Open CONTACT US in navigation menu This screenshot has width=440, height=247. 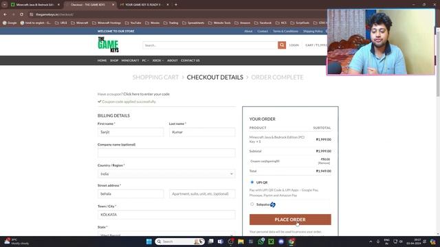tap(190, 60)
